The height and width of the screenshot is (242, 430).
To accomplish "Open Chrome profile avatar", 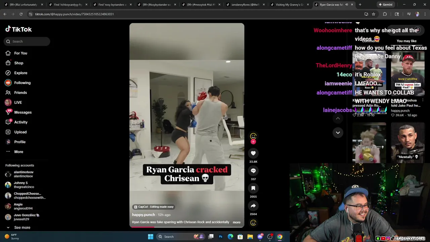I will (x=417, y=14).
